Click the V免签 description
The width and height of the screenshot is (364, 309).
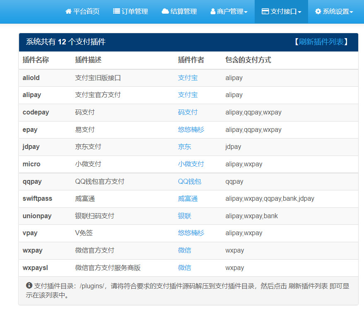(84, 233)
